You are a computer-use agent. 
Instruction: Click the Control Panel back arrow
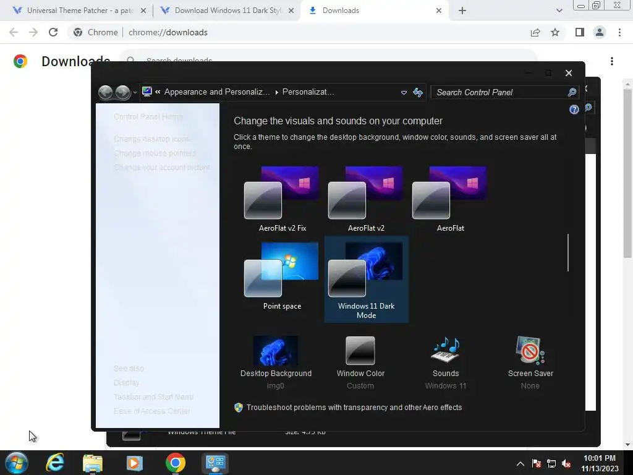[x=105, y=93]
